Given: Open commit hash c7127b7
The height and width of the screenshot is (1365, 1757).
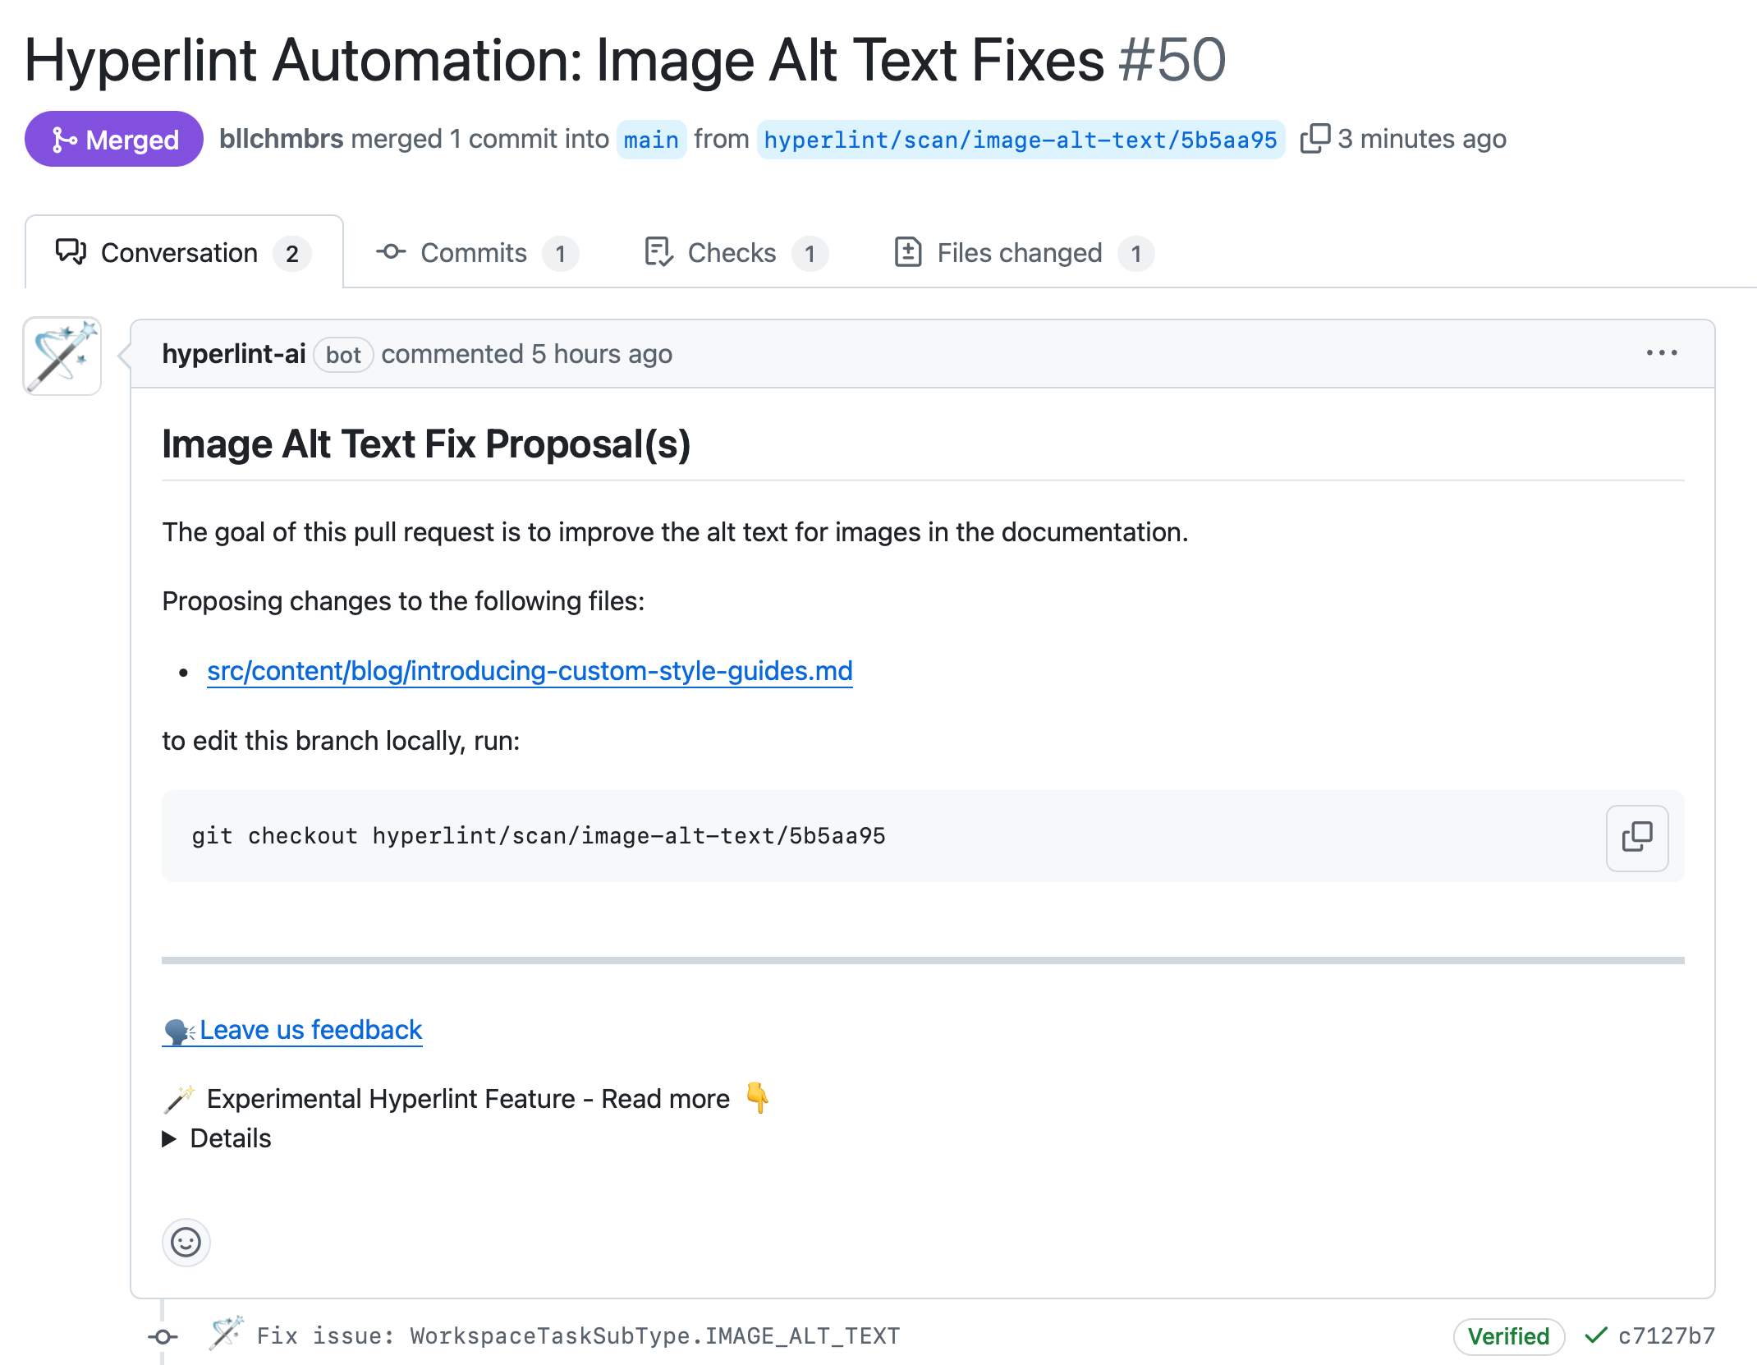Looking at the screenshot, I should tap(1666, 1336).
